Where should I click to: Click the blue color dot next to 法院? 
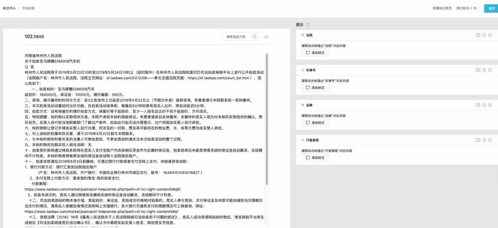pyautogui.click(x=302, y=35)
